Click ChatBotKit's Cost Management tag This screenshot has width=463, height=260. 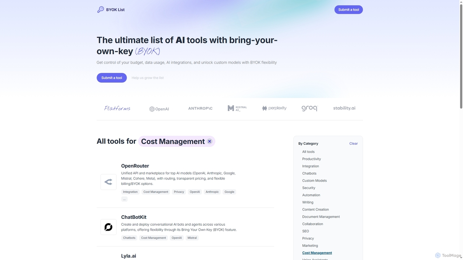point(154,238)
